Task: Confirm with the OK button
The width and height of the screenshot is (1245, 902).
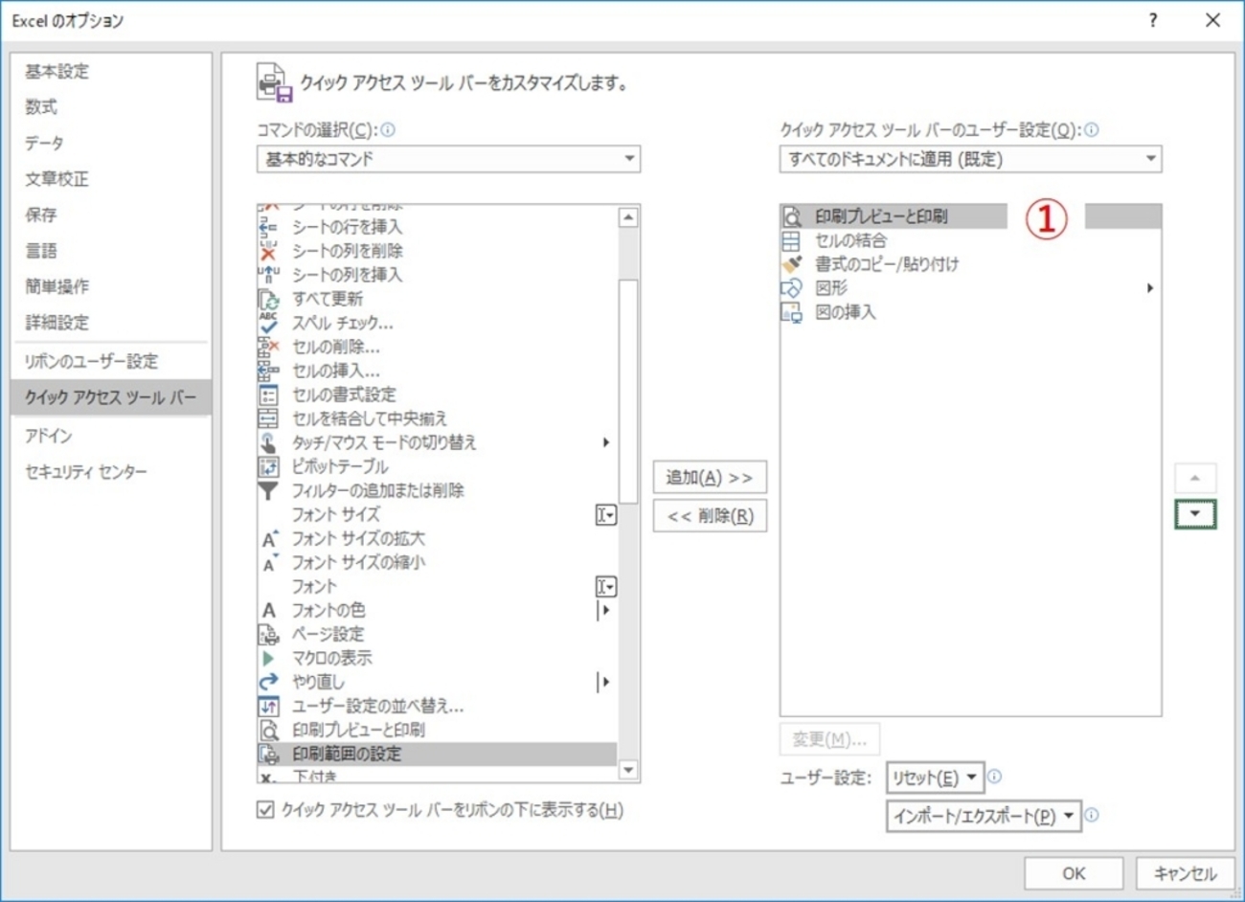Action: point(1074,873)
